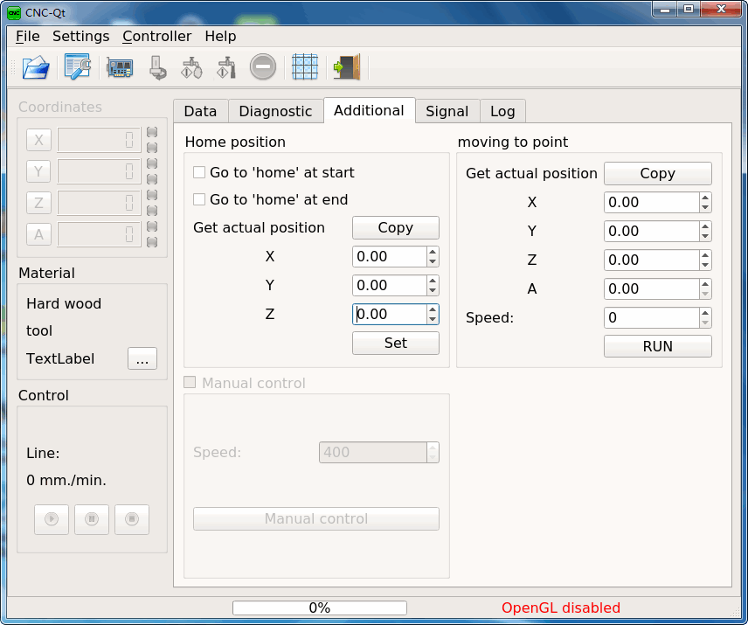The image size is (748, 625).
Task: Enable Go to 'home' at start
Action: pos(199,172)
